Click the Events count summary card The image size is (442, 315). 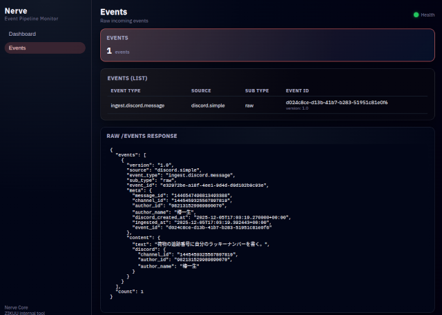[268, 45]
